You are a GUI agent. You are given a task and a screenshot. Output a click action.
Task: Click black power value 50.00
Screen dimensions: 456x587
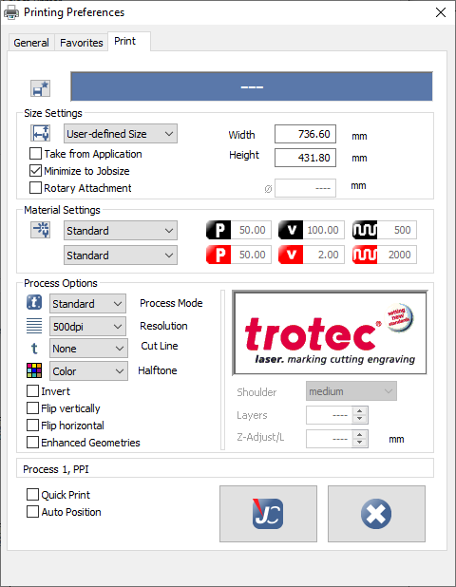[251, 230]
